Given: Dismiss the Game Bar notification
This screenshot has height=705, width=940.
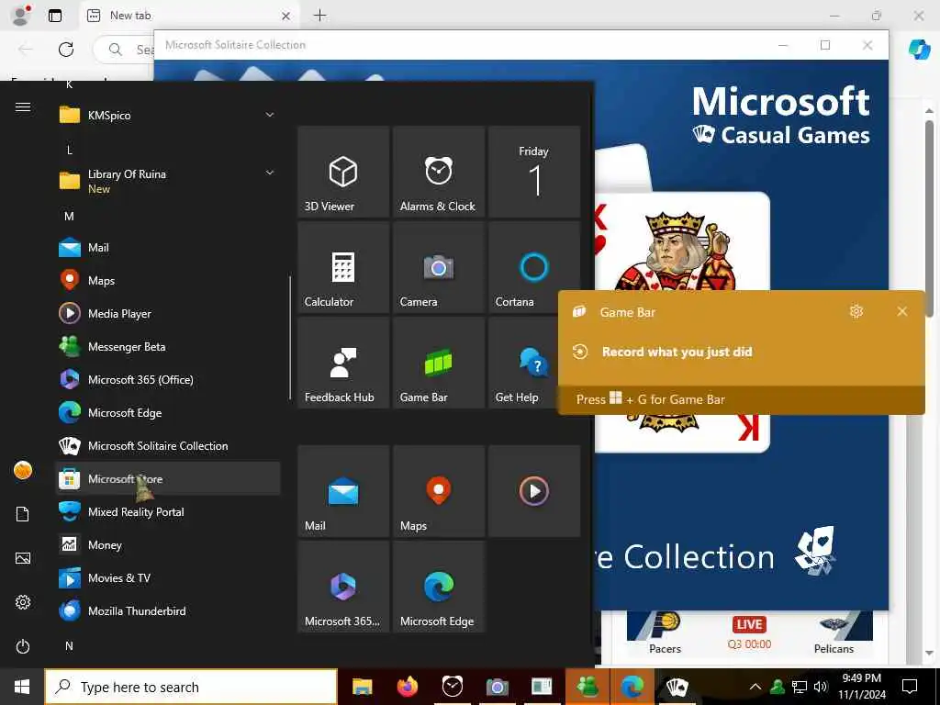Looking at the screenshot, I should [901, 311].
